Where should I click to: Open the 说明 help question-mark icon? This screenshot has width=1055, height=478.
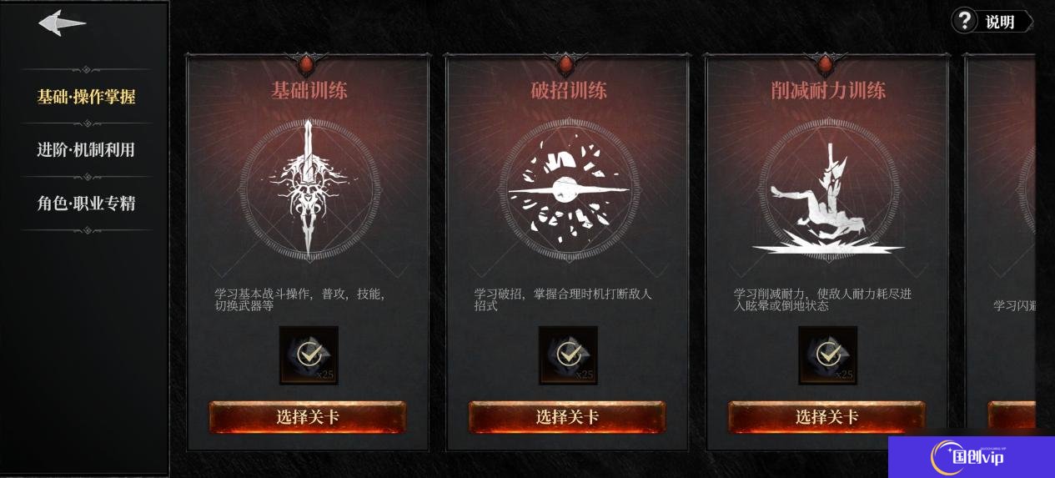(964, 21)
